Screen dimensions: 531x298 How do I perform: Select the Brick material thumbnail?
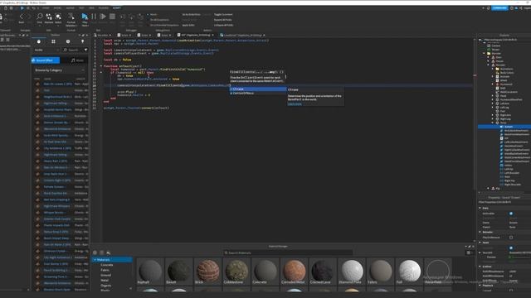[207, 271]
